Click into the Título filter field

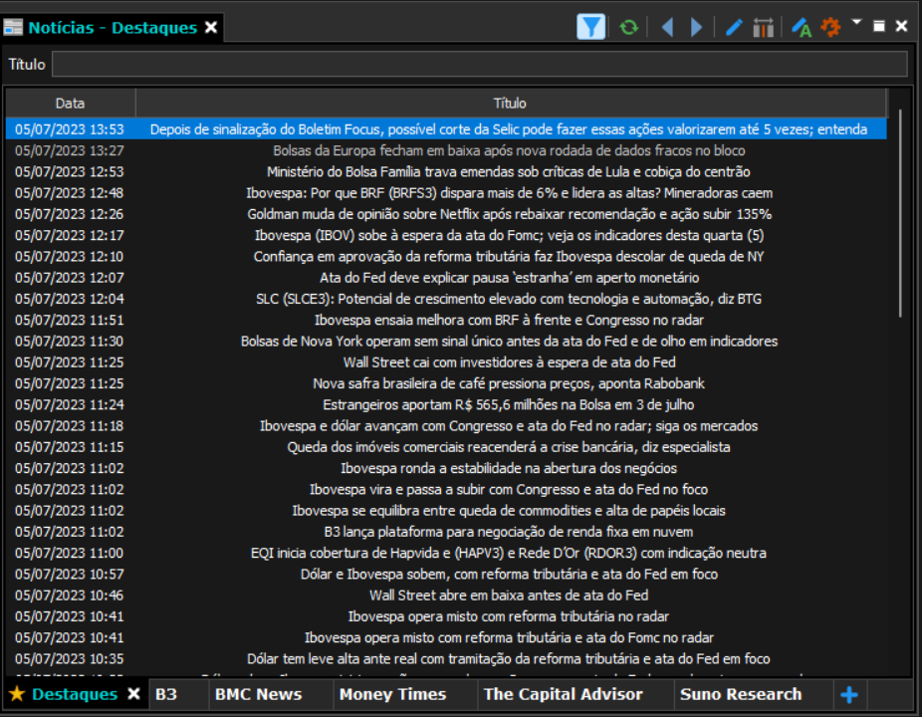(x=479, y=64)
